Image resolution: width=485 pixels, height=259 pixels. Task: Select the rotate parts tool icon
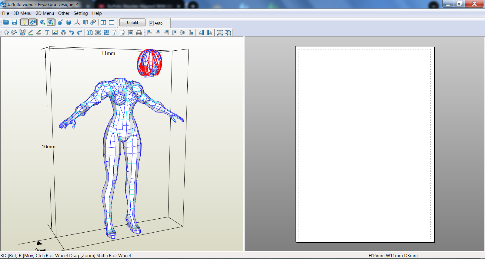[14, 32]
